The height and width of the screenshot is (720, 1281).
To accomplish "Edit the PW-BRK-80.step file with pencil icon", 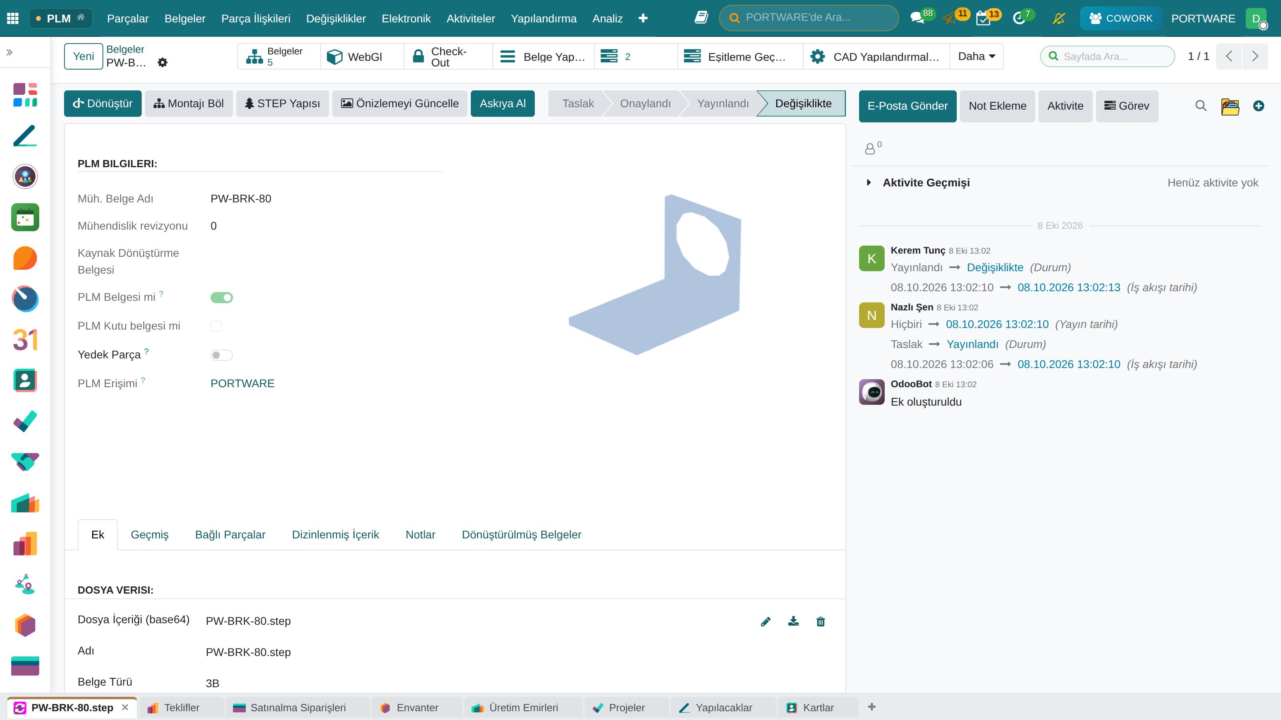I will 766,621.
